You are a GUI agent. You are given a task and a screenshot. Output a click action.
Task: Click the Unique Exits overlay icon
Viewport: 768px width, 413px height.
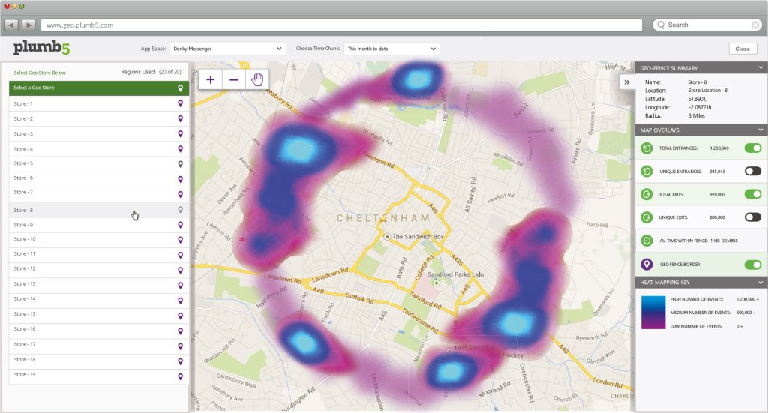click(x=646, y=217)
